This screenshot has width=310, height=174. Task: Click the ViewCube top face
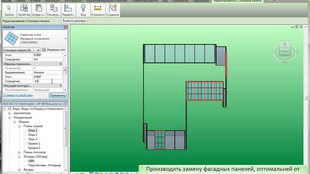[285, 44]
